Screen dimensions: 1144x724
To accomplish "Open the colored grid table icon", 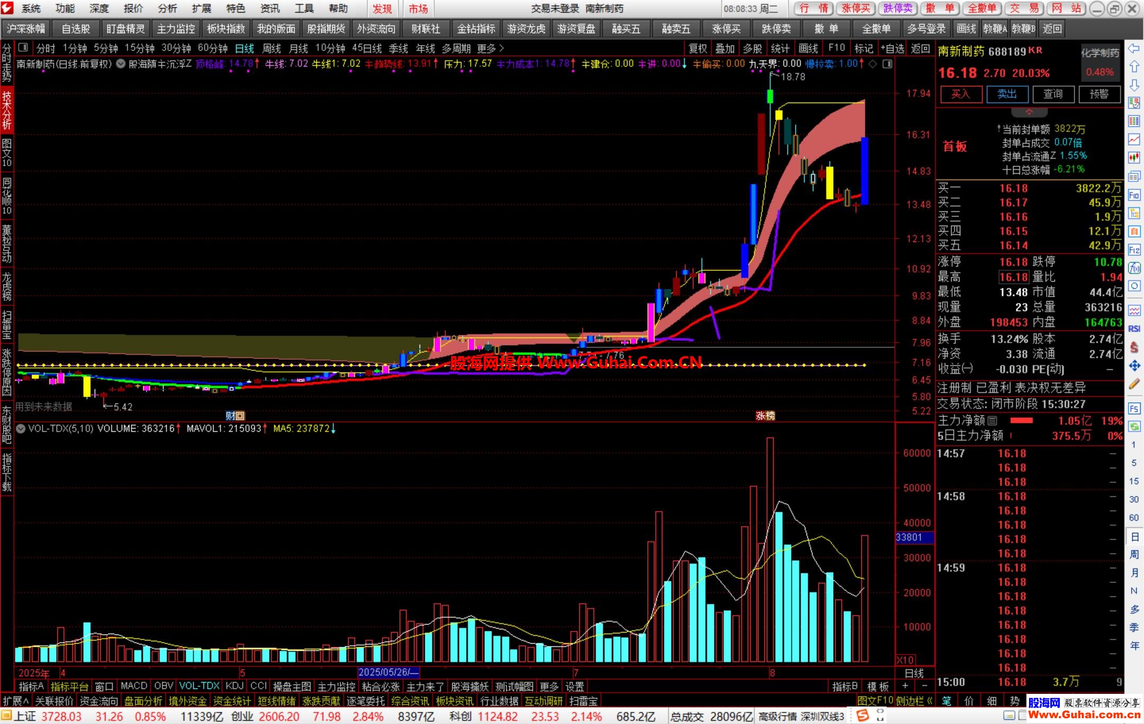I will pos(1134,121).
